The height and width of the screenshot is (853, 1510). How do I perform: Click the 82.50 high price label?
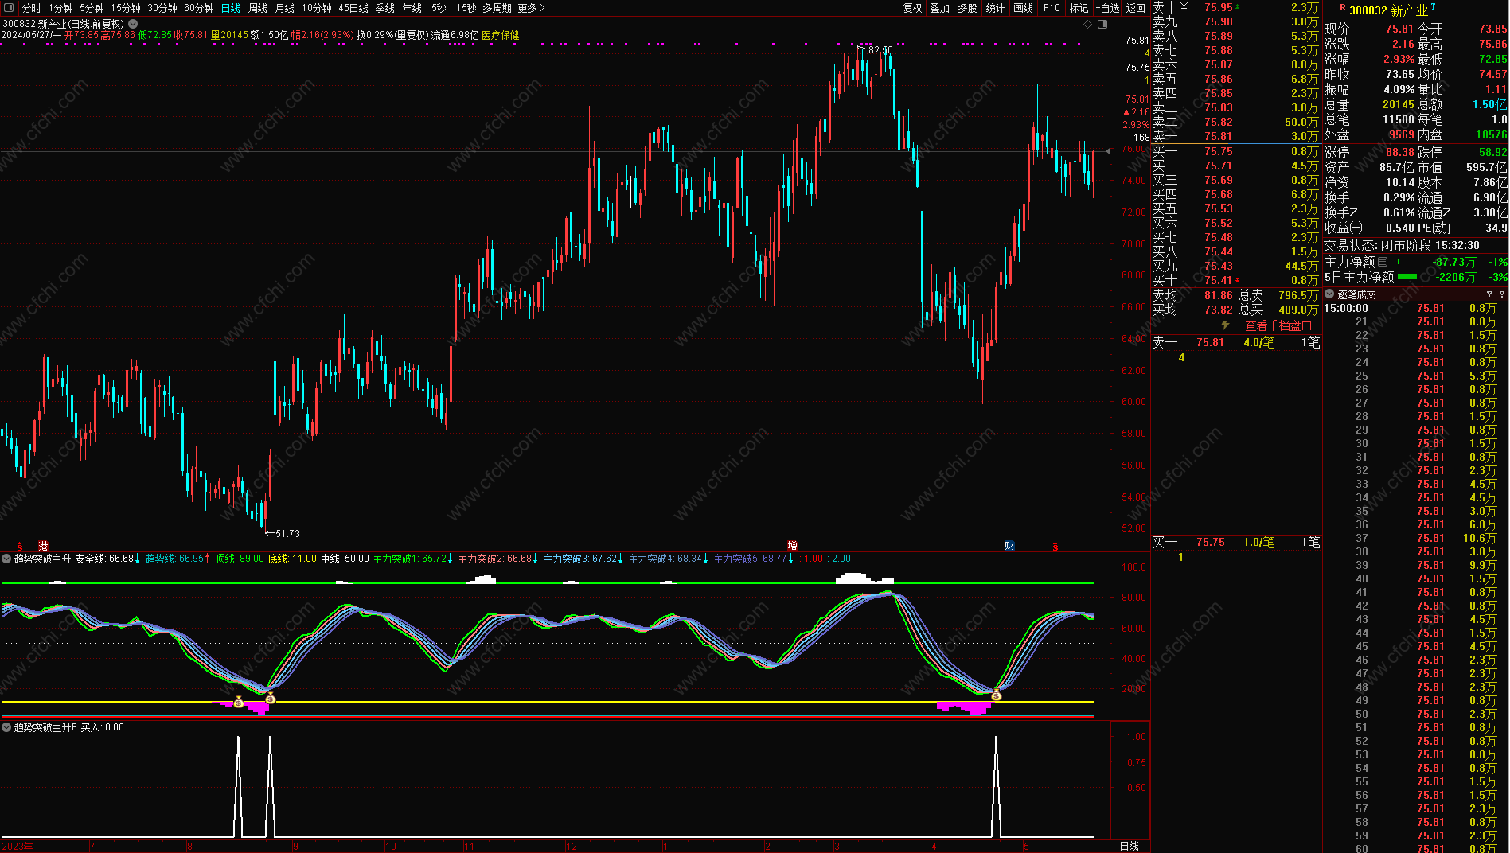coord(880,50)
